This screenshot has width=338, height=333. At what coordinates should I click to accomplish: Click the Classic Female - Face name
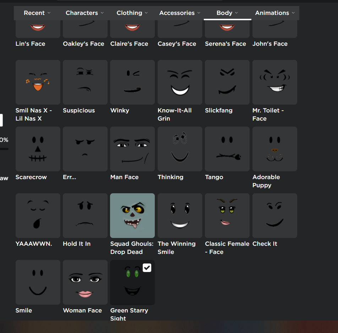pyautogui.click(x=227, y=248)
